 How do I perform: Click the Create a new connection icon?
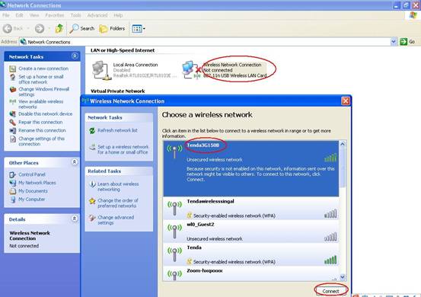pos(13,69)
